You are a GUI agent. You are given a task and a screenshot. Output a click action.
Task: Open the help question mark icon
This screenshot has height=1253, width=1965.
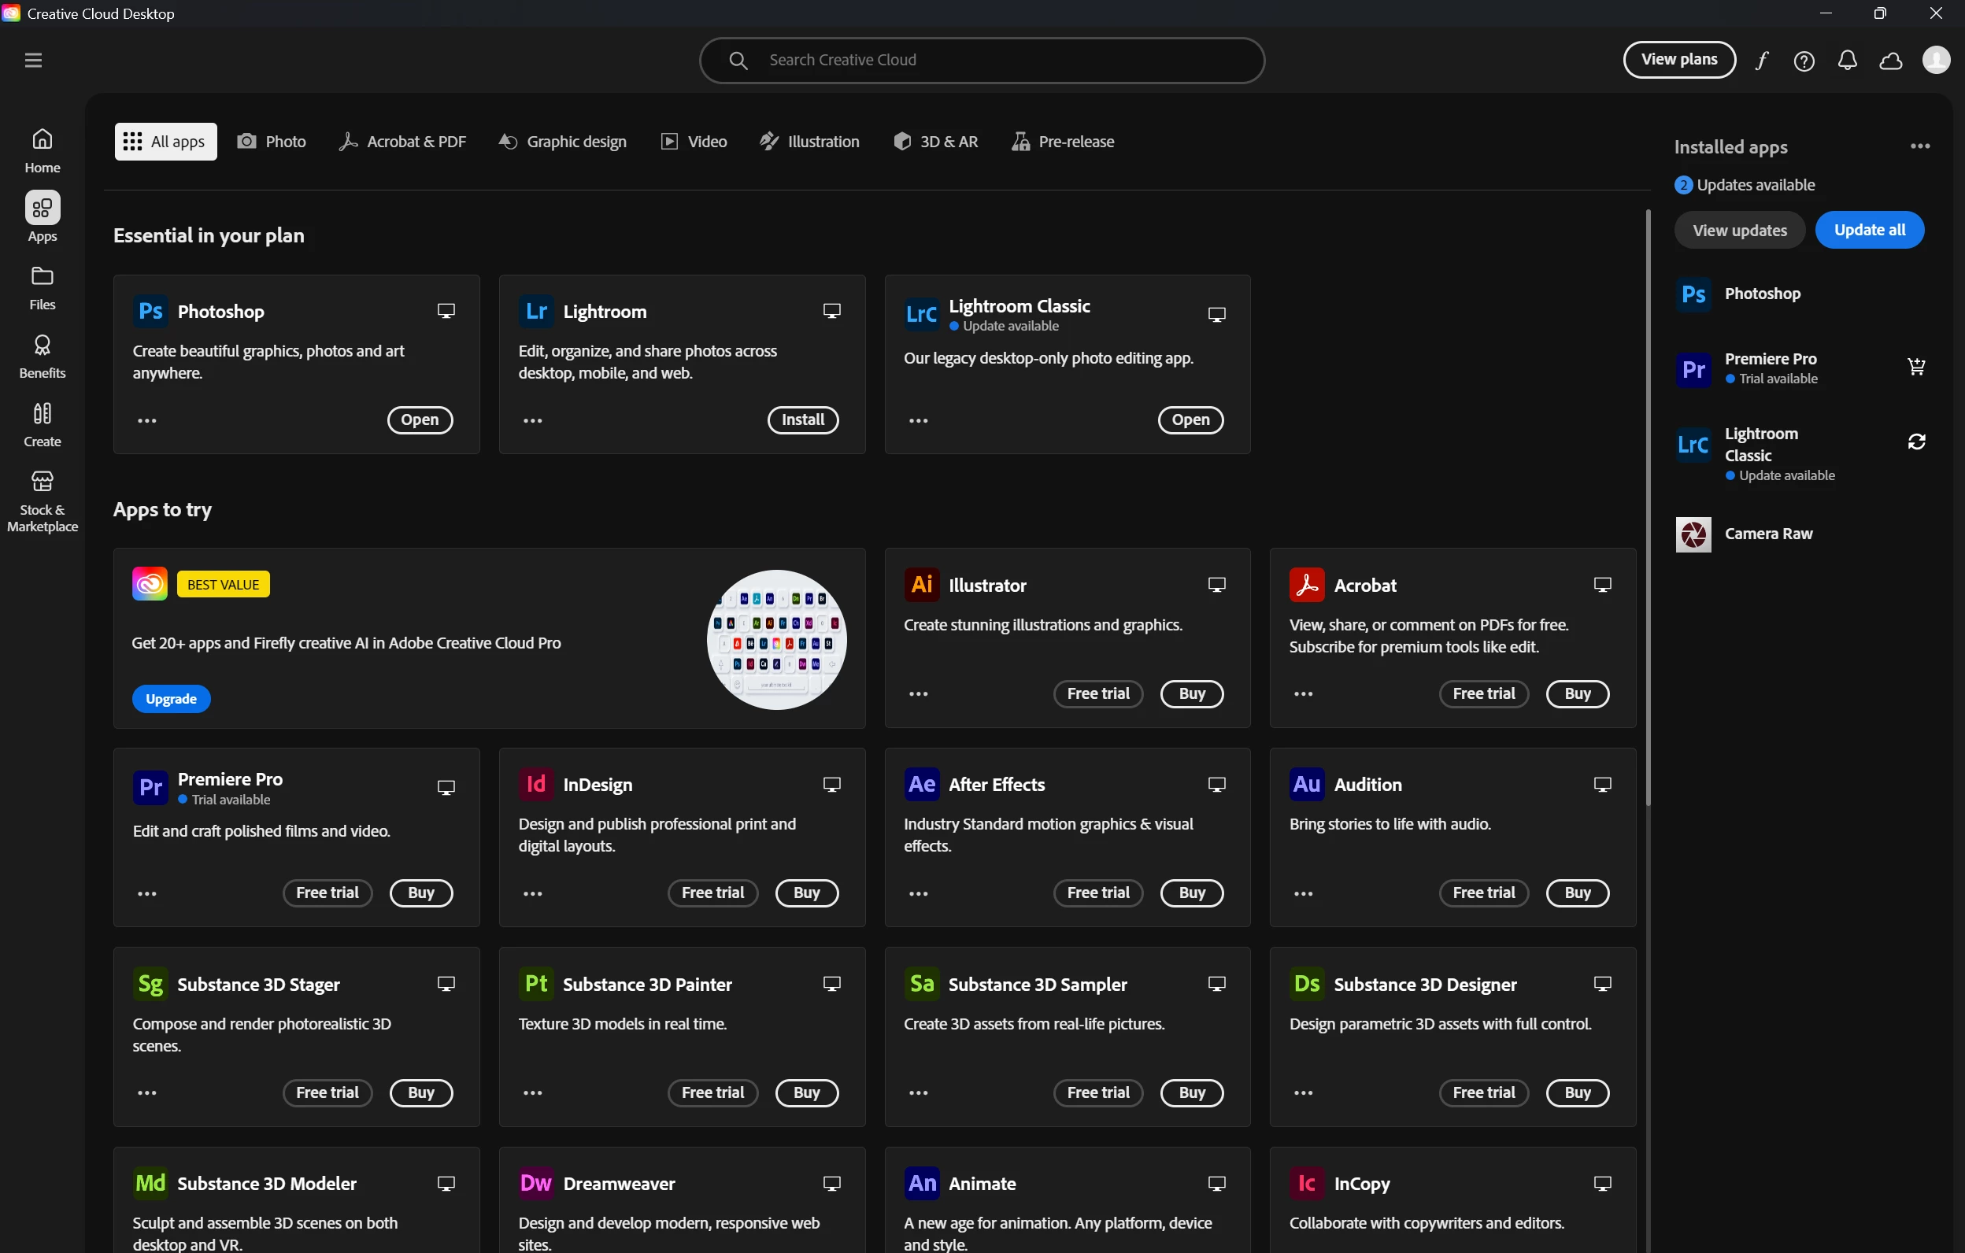1804,61
